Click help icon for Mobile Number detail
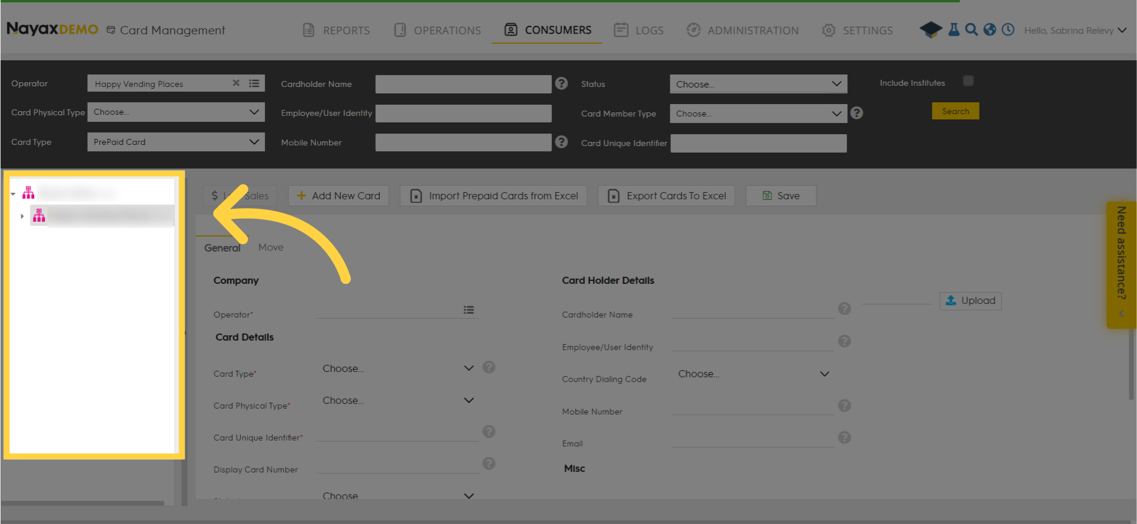The image size is (1137, 524). coord(844,406)
